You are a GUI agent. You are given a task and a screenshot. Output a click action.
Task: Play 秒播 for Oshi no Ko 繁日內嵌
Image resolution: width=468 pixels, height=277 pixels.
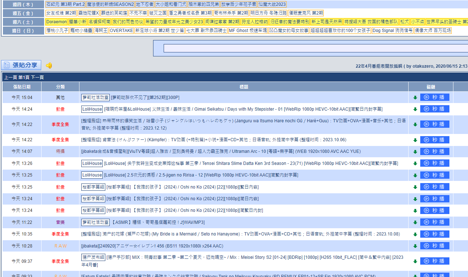435,187
